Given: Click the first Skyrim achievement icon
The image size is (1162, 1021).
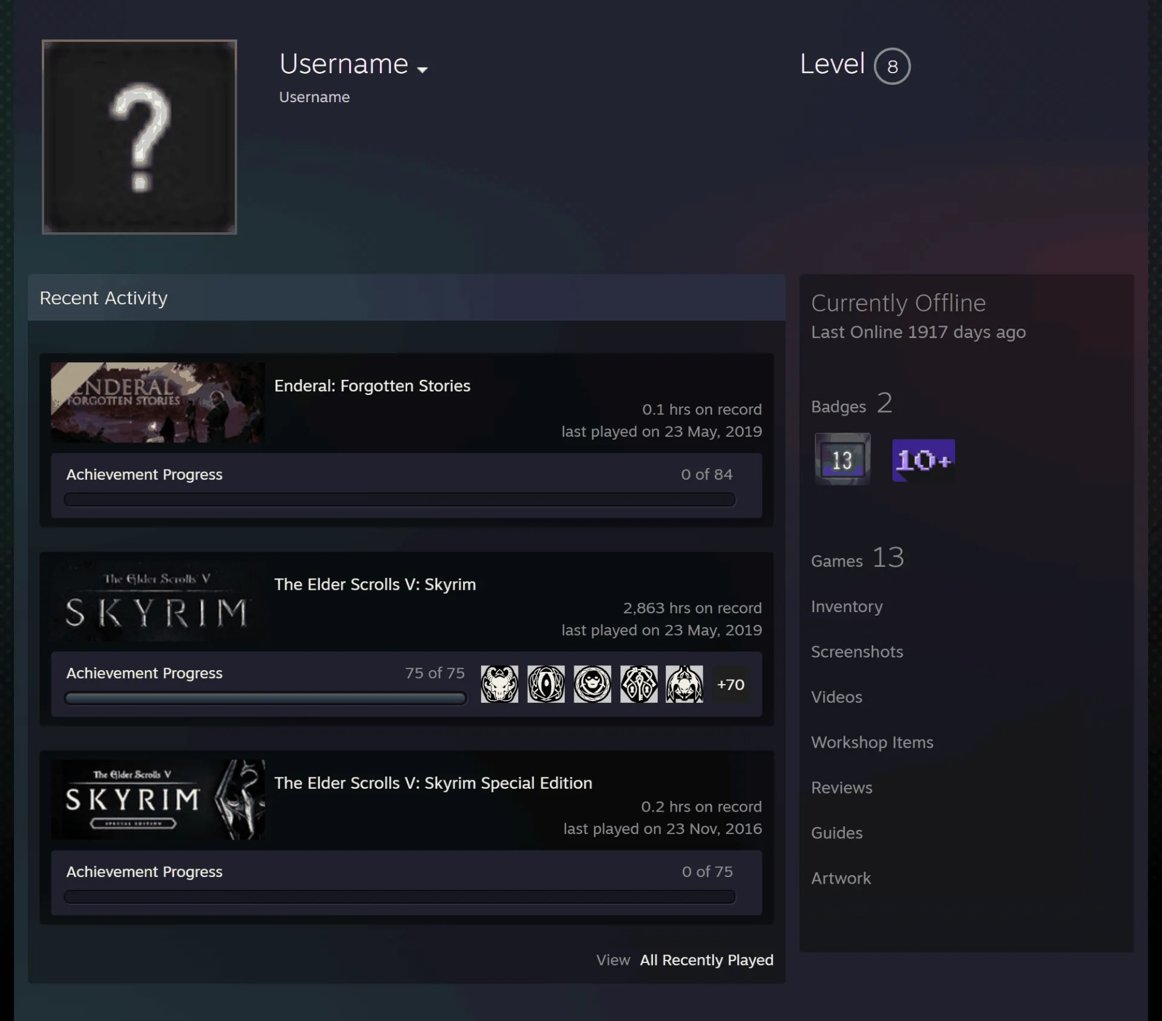Looking at the screenshot, I should (499, 684).
